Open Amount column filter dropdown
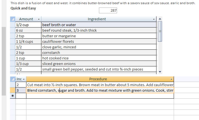The height and width of the screenshot is (120, 199). (x=39, y=19)
